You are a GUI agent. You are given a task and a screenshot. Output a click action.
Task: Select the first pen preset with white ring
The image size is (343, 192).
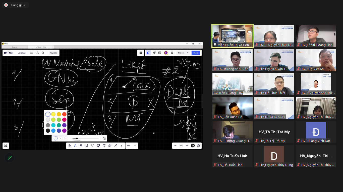click(55, 138)
